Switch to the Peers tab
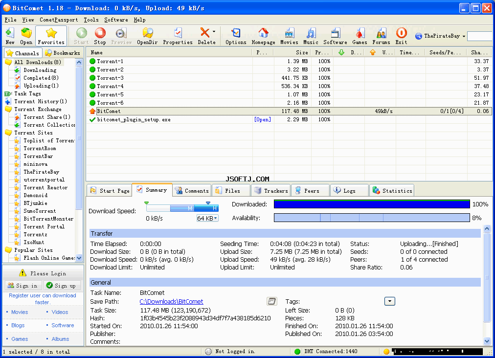 click(310, 191)
